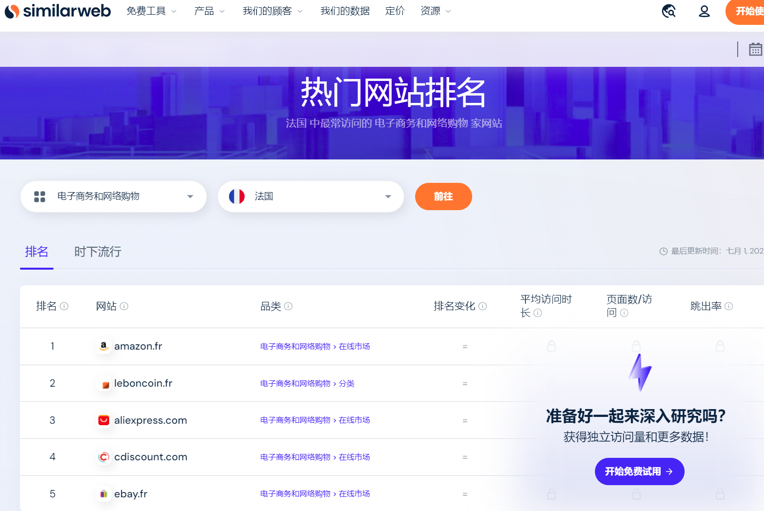Screen dimensions: 764x511
Task: Open amazon.fr category link 在线市场
Action: 354,346
